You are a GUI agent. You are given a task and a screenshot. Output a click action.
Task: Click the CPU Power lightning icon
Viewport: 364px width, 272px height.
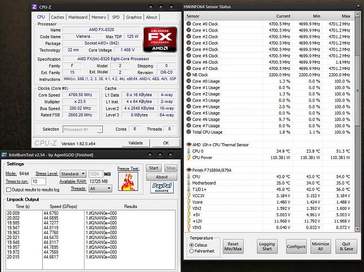point(189,157)
